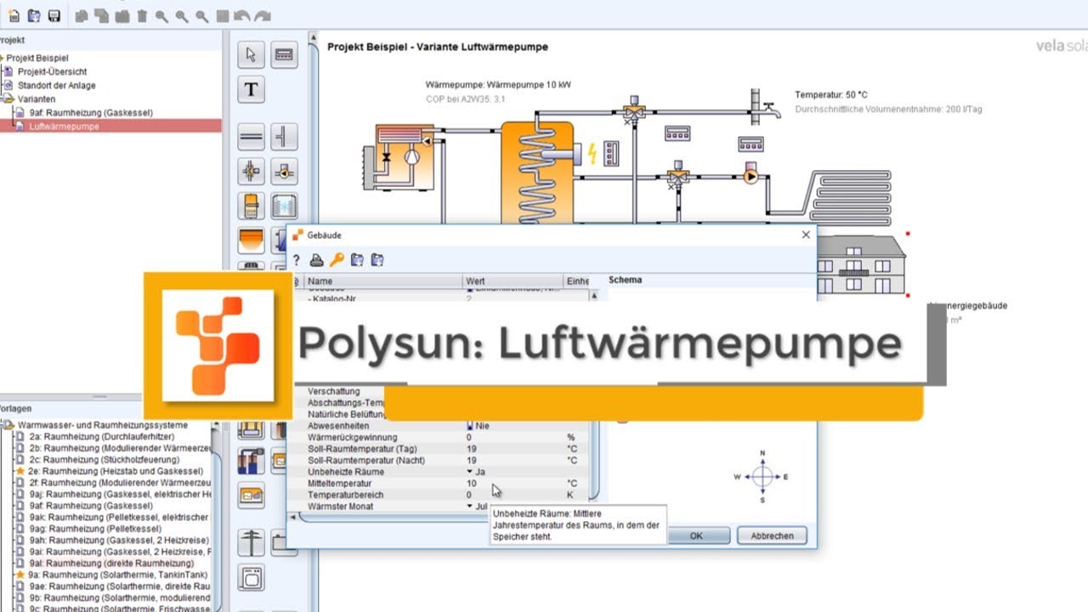Click the building image in the schematic
The height and width of the screenshot is (612, 1088).
860,264
